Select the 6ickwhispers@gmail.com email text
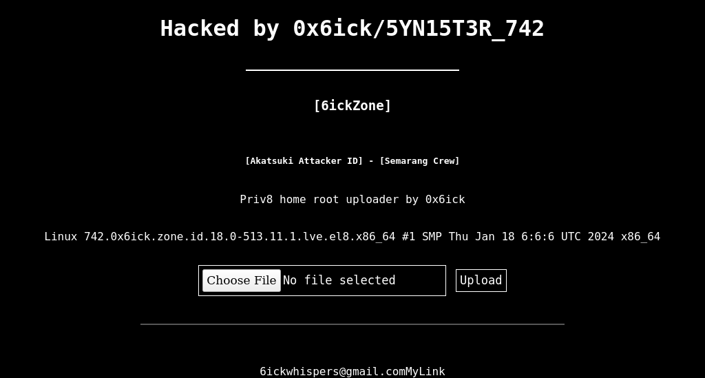Screen dimensions: 705x378 coord(333,372)
